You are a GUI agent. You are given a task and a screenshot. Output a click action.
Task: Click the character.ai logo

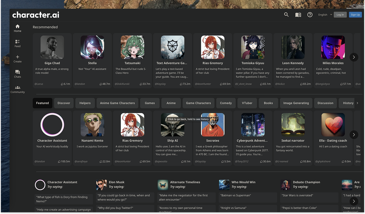[x=36, y=15]
